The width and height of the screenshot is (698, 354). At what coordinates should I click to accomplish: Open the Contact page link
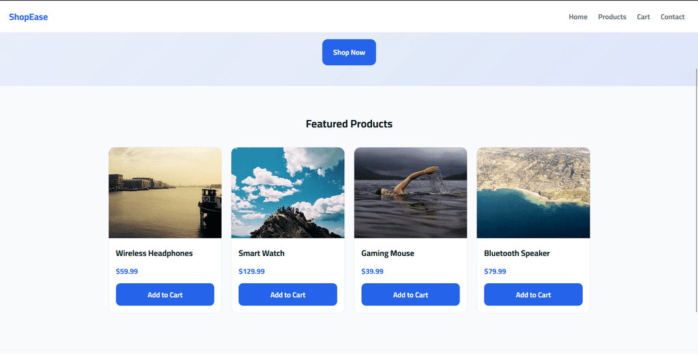[x=672, y=17]
